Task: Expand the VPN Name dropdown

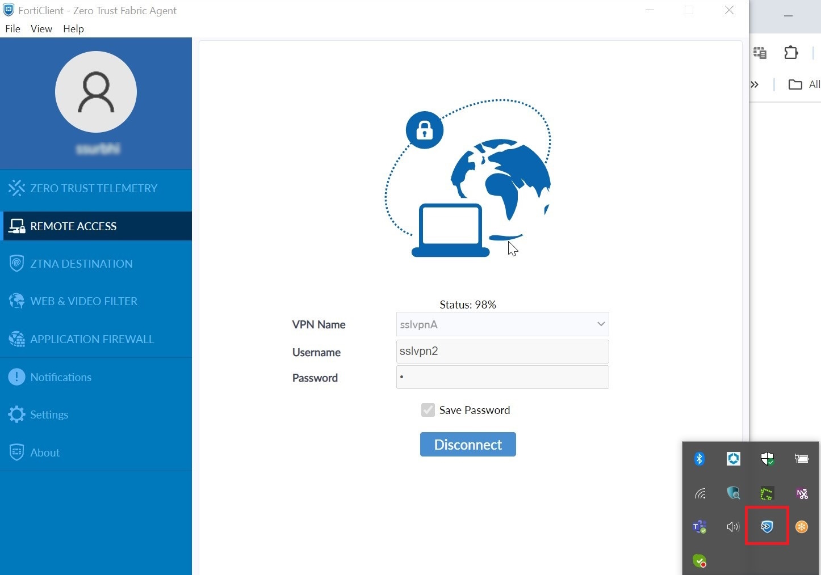Action: [x=600, y=324]
